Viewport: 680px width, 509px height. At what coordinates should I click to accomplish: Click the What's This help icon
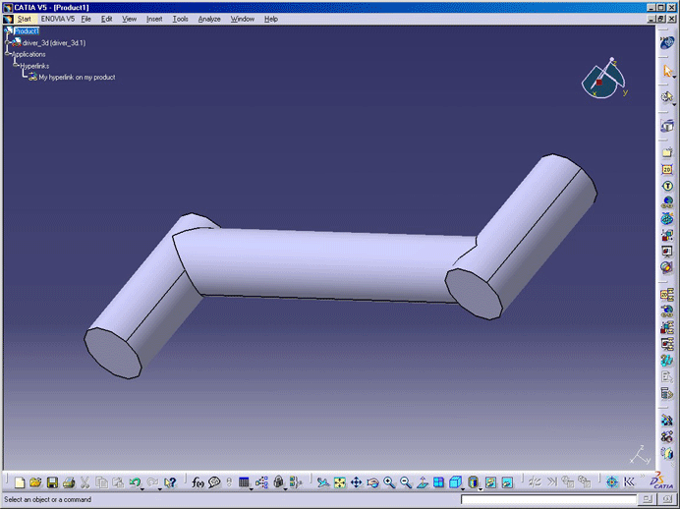point(171,482)
